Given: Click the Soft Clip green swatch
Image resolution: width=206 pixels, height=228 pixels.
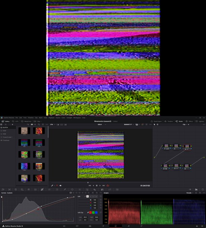Looking at the screenshot, I should pos(93,213).
